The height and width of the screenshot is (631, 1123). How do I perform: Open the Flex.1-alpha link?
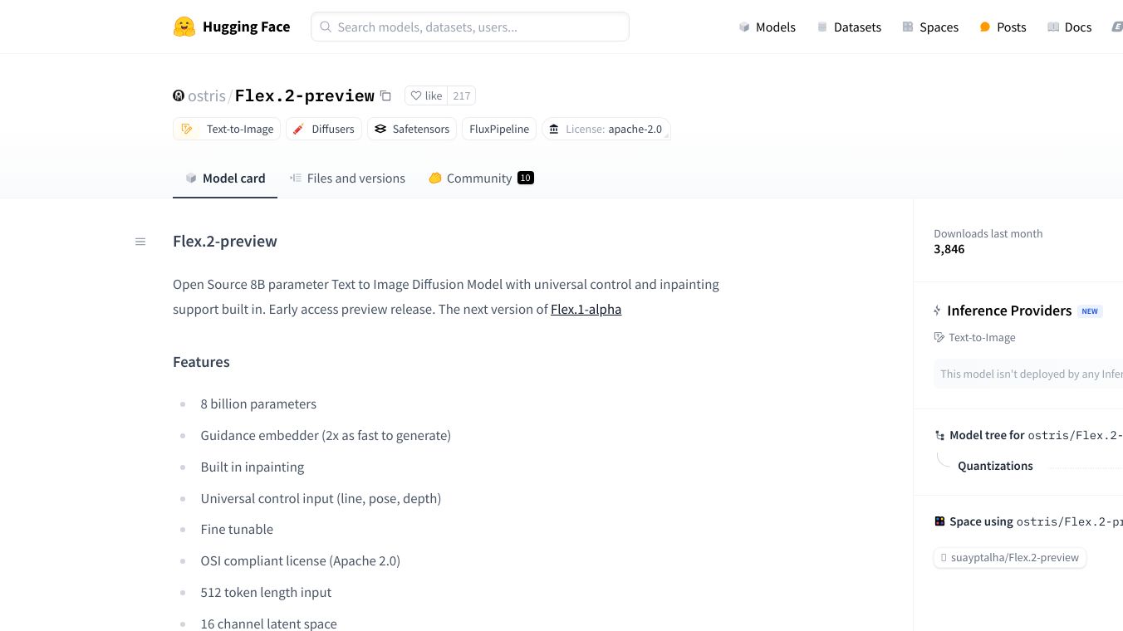click(x=586, y=309)
